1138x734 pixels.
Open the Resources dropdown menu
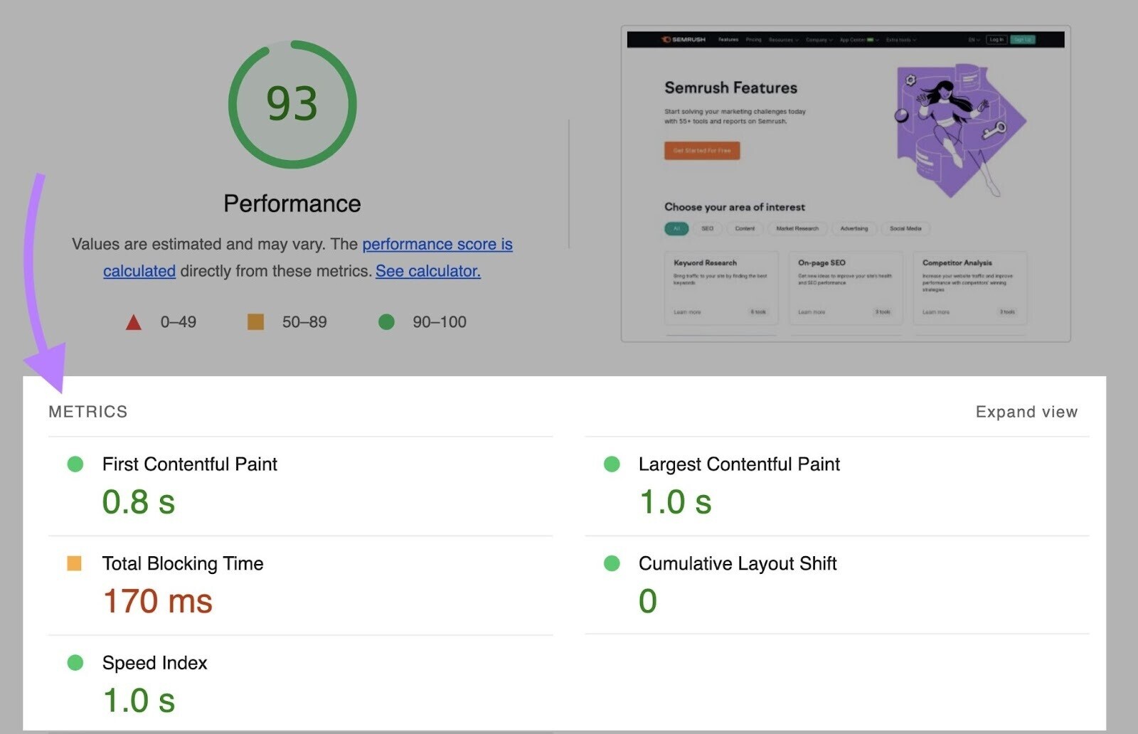[x=783, y=40]
